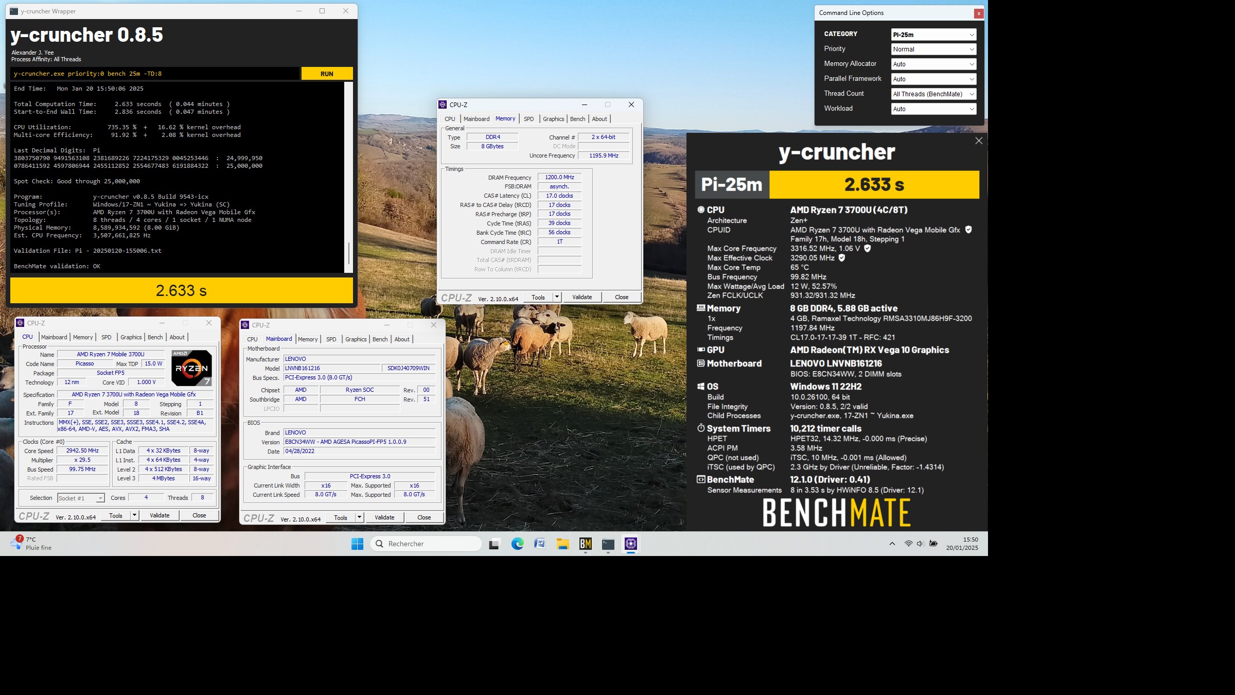Open Graphics tab in CPU-Z Memory window
Image resolution: width=1235 pixels, height=695 pixels.
point(553,119)
